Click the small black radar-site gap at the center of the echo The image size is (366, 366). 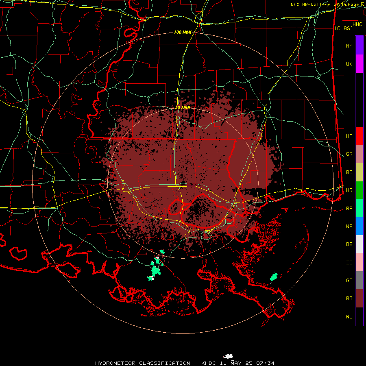183,184
